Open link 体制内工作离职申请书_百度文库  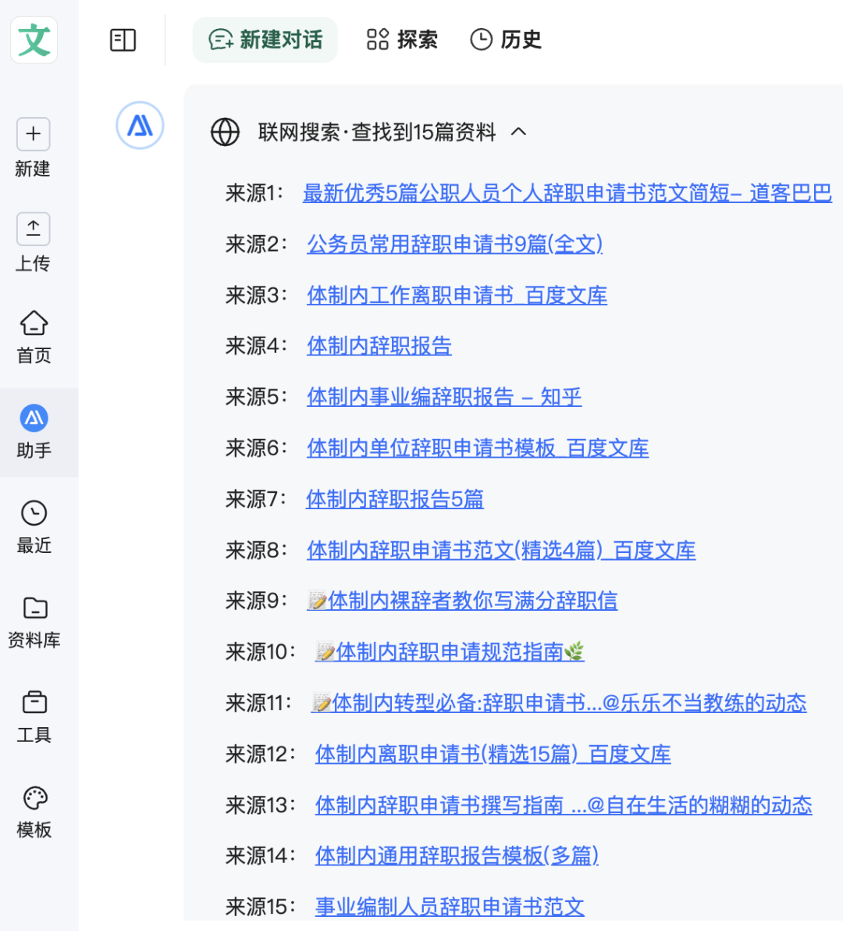[457, 295]
